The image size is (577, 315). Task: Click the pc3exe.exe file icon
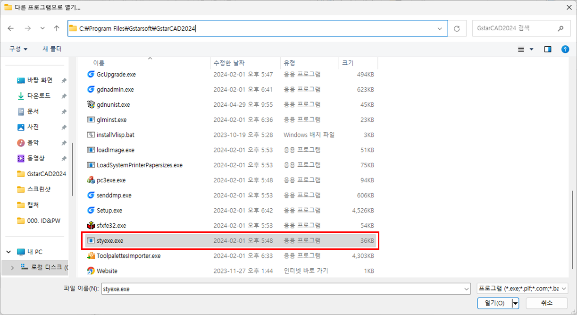[92, 180]
